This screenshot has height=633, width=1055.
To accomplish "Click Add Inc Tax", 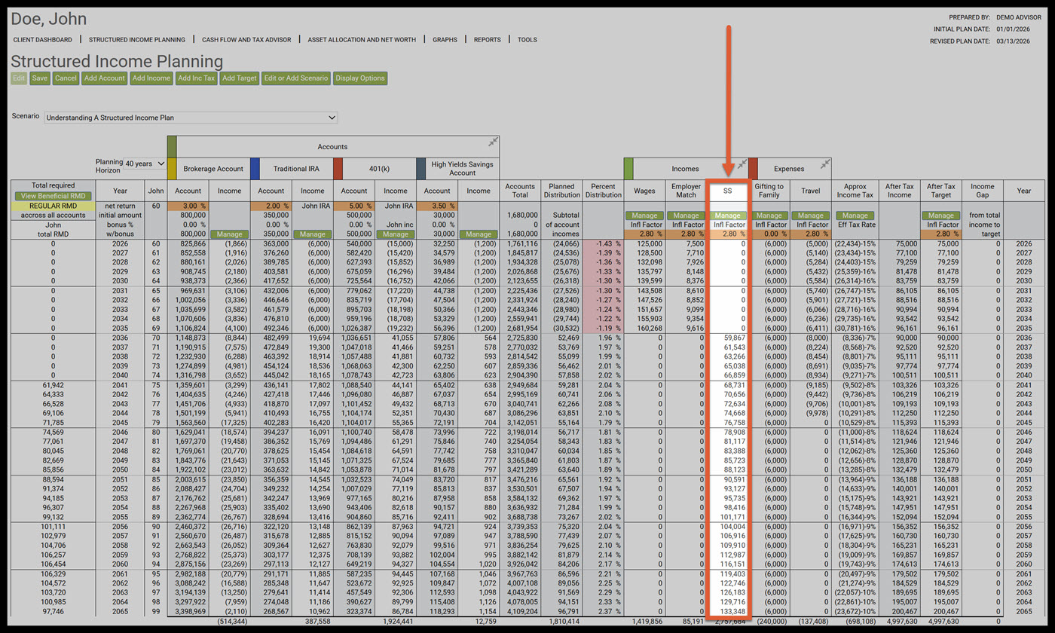I will coord(197,78).
